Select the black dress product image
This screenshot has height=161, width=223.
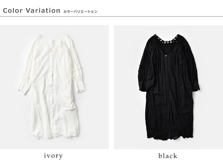click(x=168, y=87)
